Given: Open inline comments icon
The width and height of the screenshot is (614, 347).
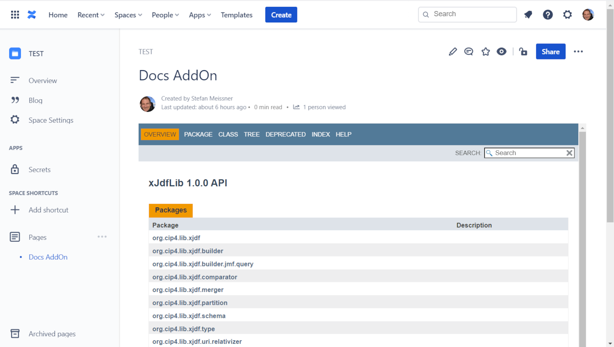Looking at the screenshot, I should click(x=469, y=52).
